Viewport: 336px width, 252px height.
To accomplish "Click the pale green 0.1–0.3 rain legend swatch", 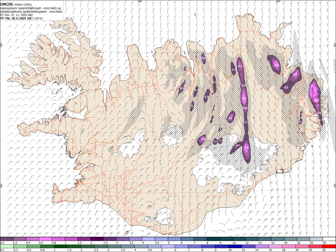I will click(7, 246).
